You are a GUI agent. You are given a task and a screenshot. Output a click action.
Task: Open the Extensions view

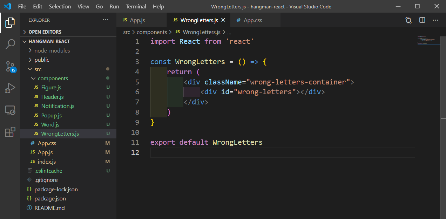click(10, 132)
